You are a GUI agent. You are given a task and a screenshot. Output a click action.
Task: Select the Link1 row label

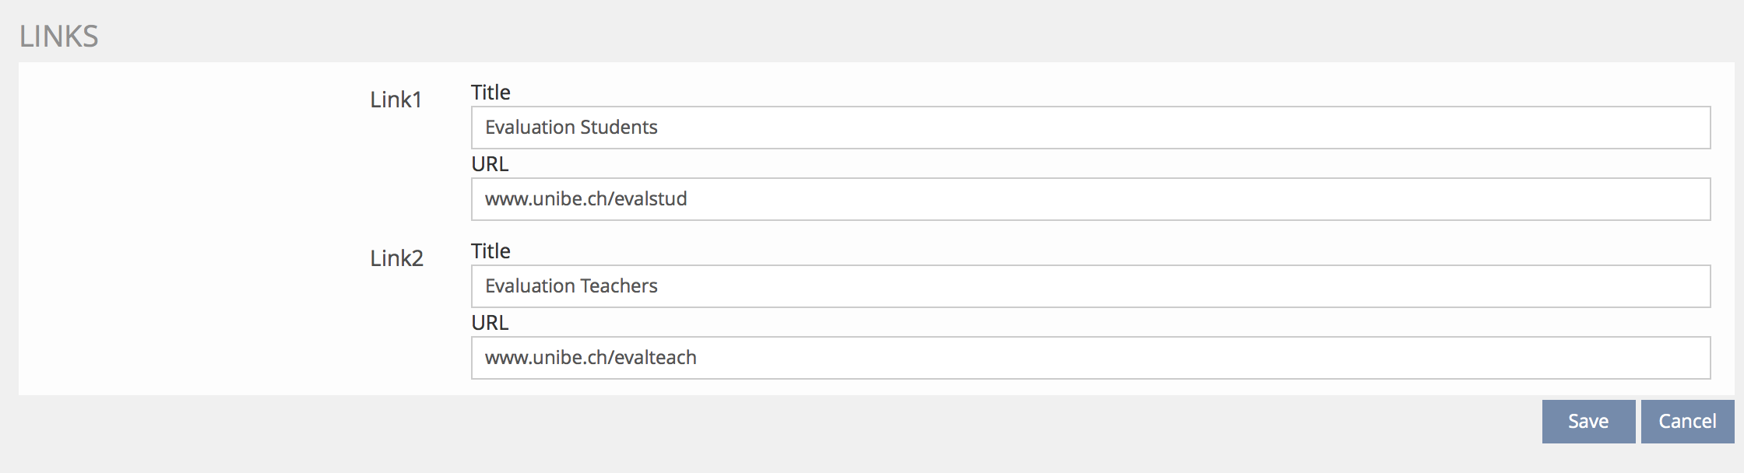click(396, 100)
